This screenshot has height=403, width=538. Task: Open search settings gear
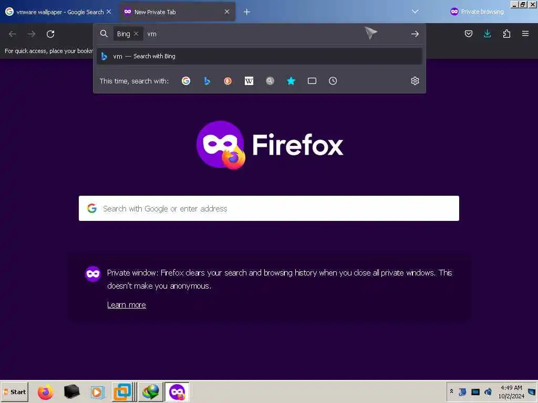tap(415, 81)
